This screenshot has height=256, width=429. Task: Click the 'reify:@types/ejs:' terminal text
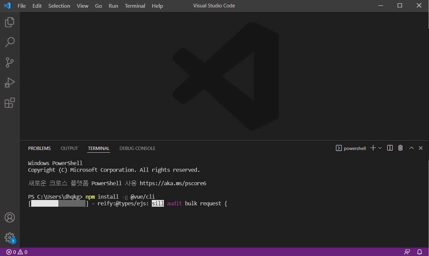coord(123,204)
